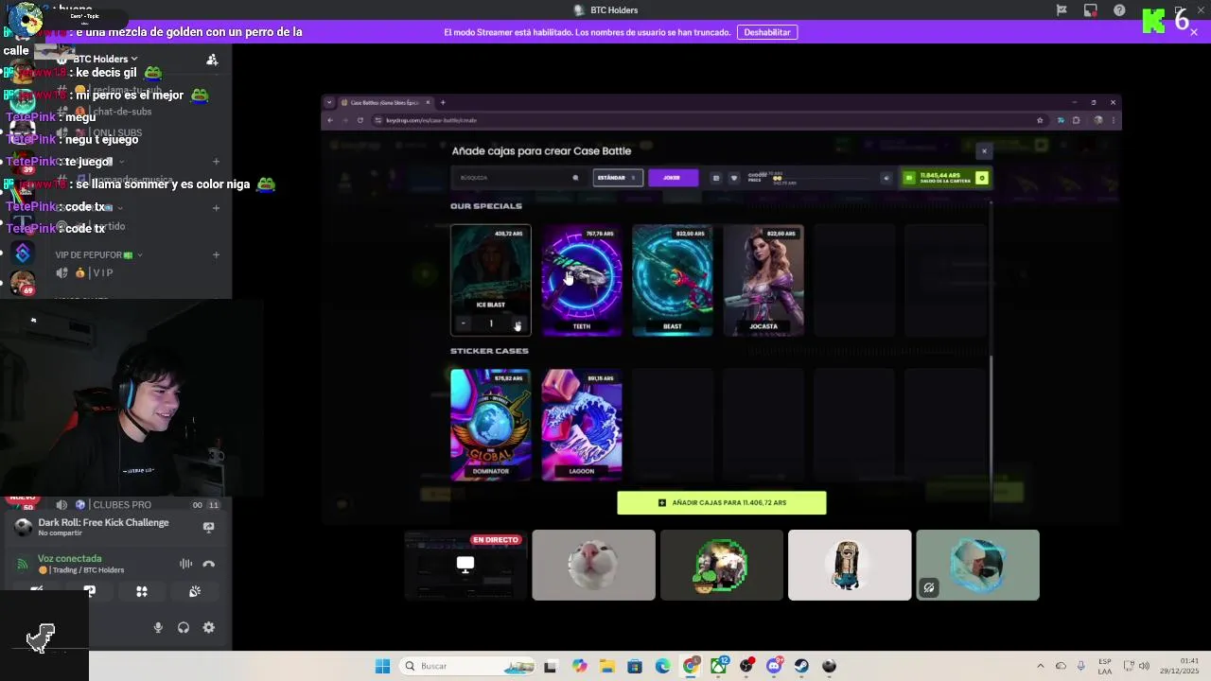Viewport: 1211px width, 681px height.
Task: Open Chrome from the taskbar
Action: 691,666
